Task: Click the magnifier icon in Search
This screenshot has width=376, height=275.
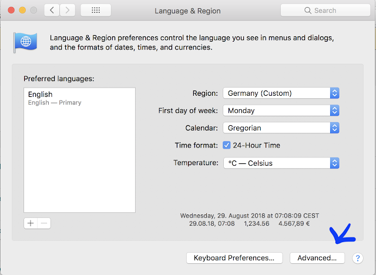Action: tap(307, 11)
